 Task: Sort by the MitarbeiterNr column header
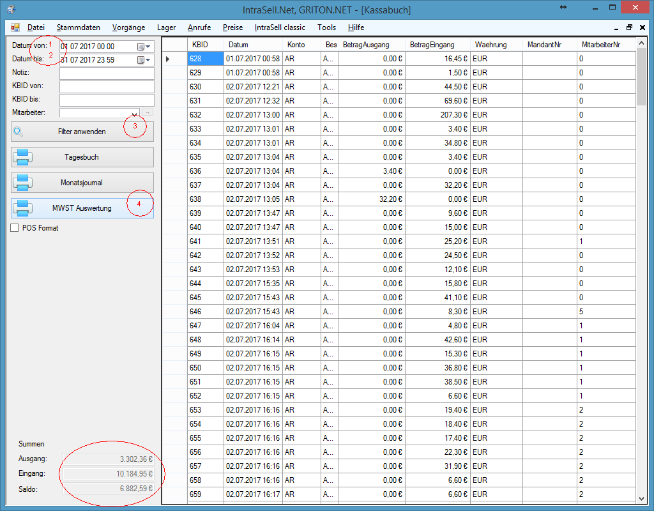(x=606, y=45)
